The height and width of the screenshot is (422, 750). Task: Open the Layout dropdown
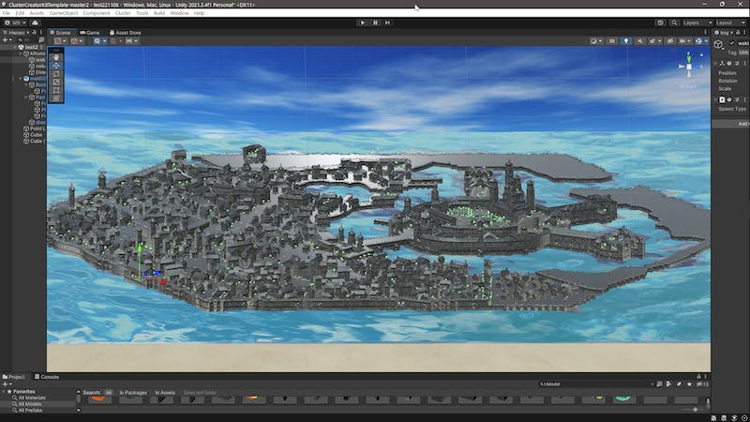(729, 23)
